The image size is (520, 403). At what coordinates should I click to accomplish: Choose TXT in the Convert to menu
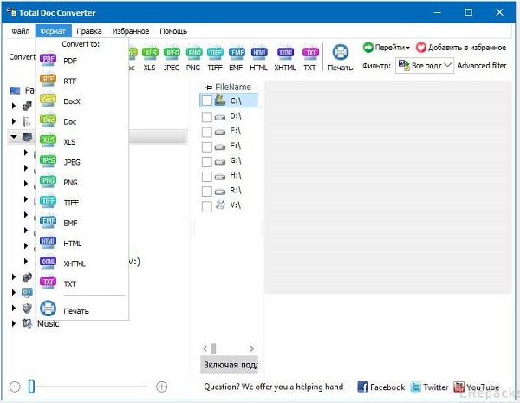pyautogui.click(x=82, y=283)
